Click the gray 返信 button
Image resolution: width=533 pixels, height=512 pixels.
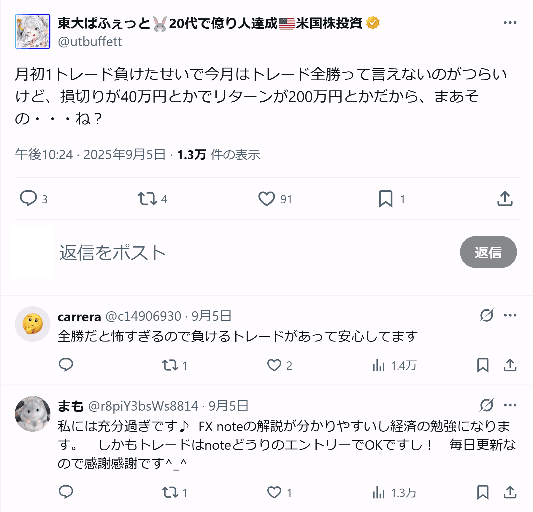point(488,252)
